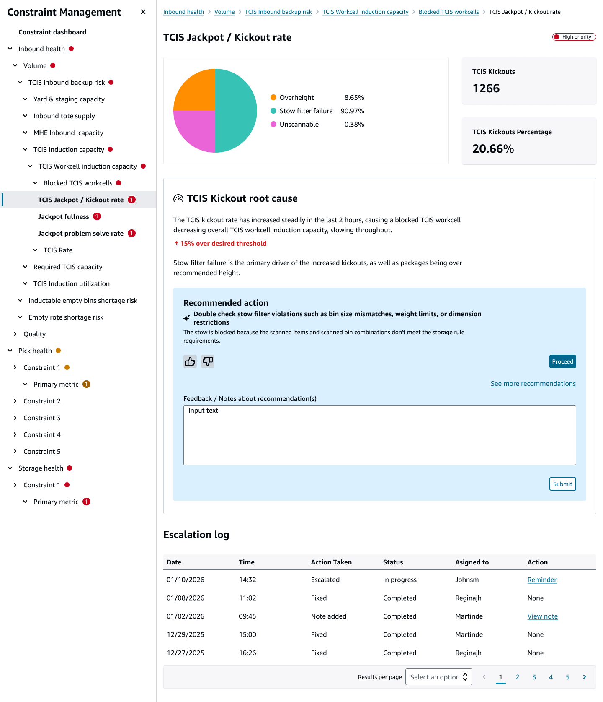Viewport: 603px width, 702px height.
Task: Open TCIS Induction utilization item
Action: click(x=72, y=283)
